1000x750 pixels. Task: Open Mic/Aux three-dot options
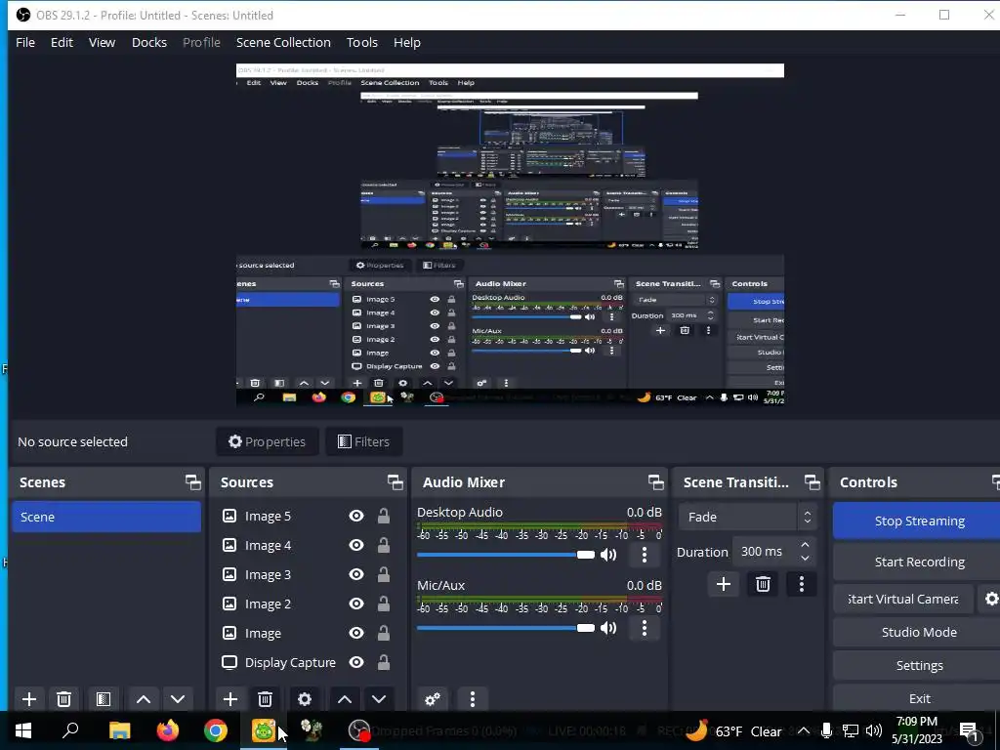tap(645, 628)
